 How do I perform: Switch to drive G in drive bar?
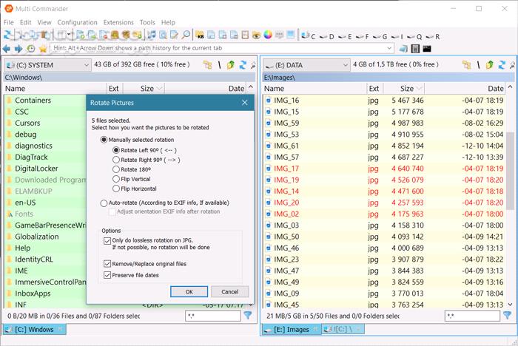click(x=380, y=36)
